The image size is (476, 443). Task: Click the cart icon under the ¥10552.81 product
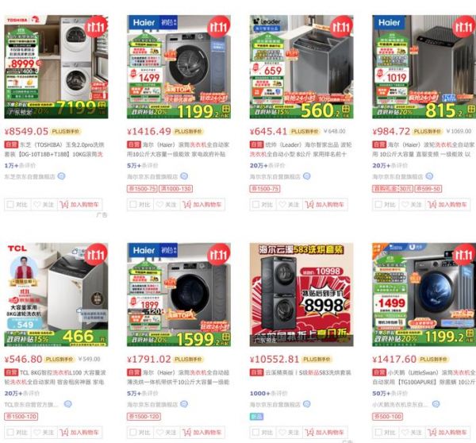309,432
